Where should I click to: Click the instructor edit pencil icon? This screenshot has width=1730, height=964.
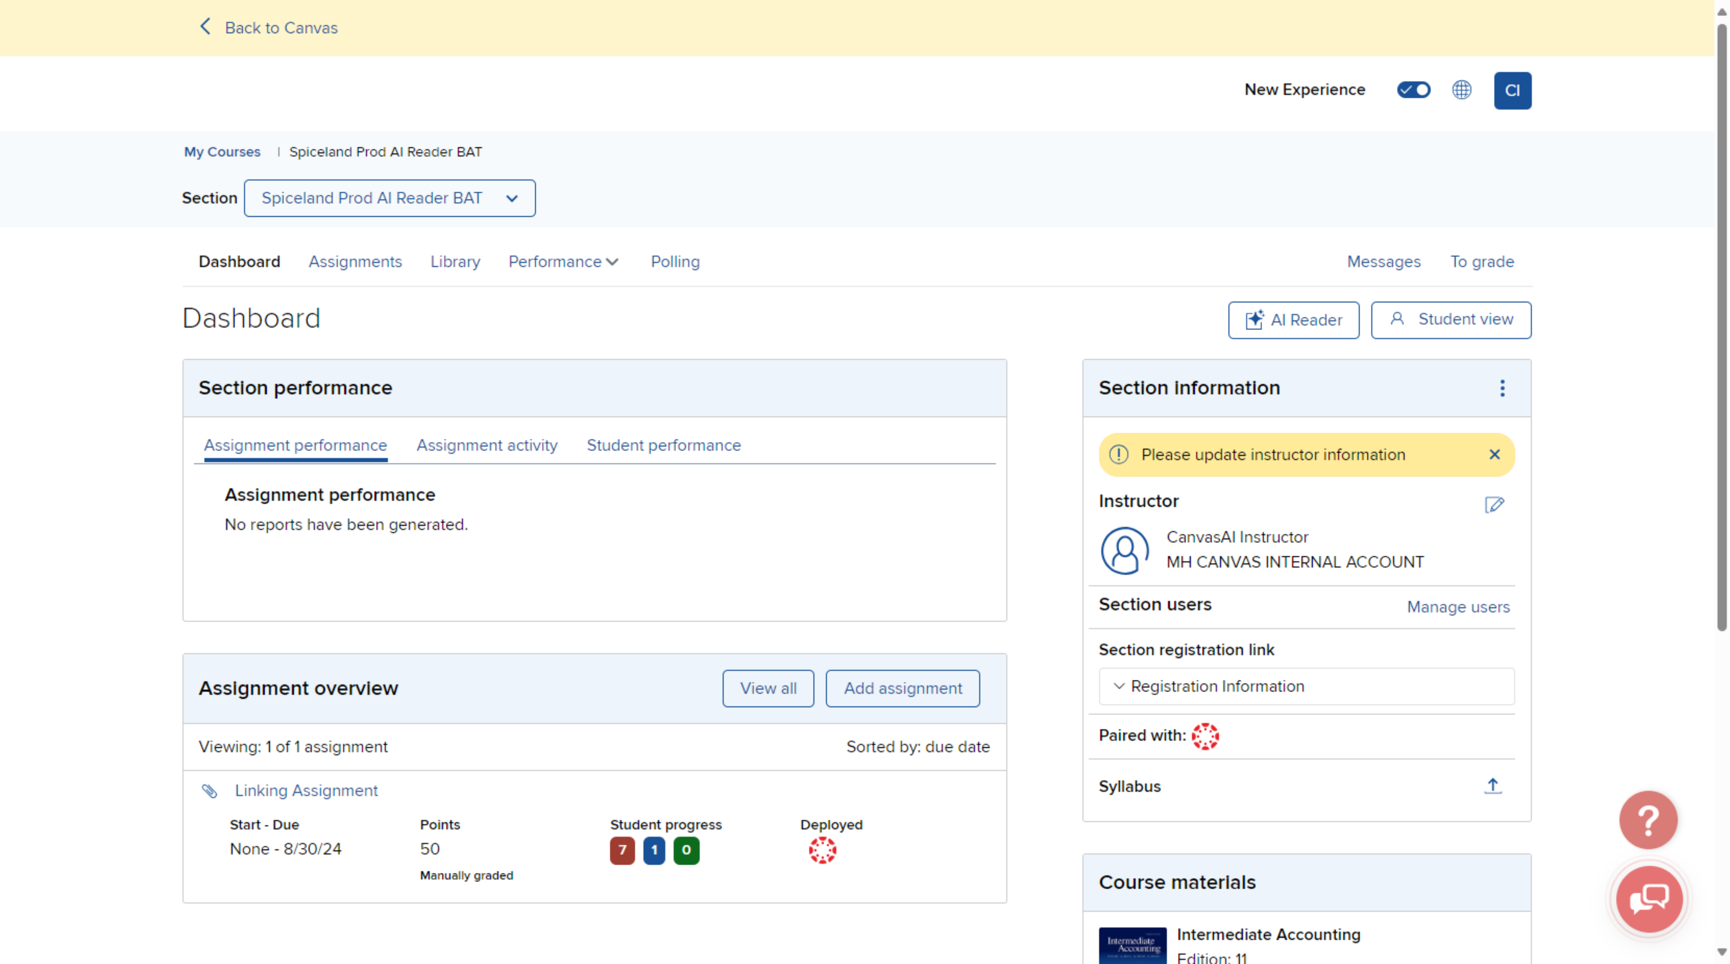click(1494, 504)
